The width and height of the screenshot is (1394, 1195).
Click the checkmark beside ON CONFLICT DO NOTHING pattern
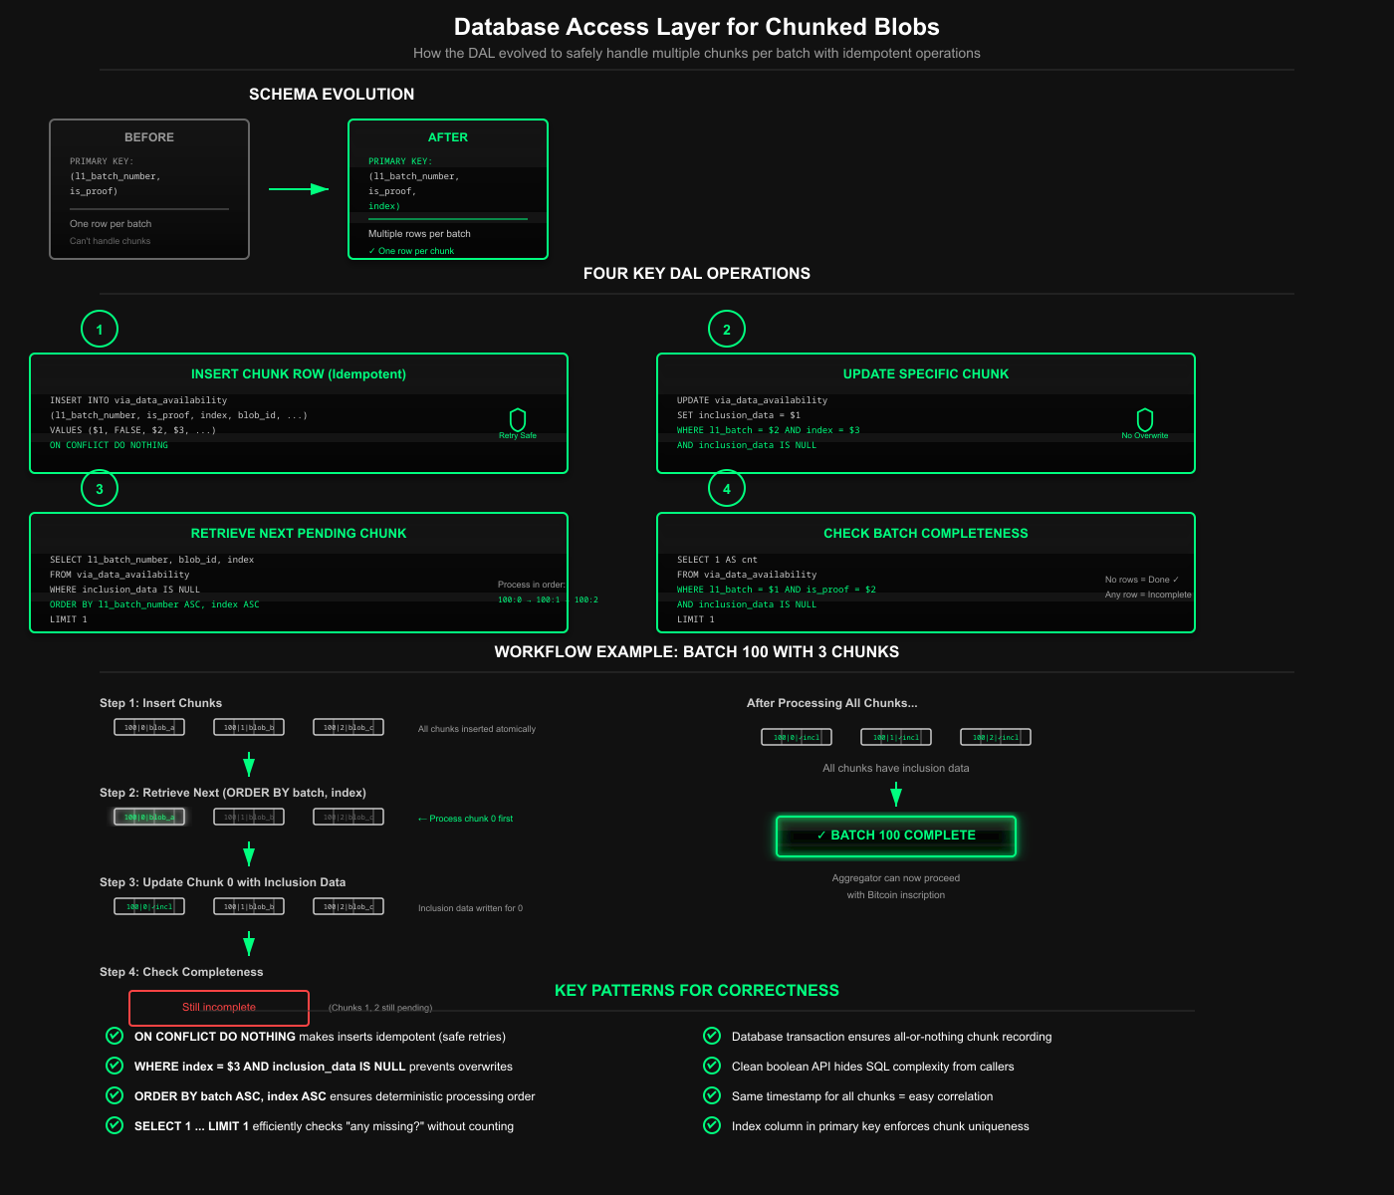pyautogui.click(x=115, y=1036)
